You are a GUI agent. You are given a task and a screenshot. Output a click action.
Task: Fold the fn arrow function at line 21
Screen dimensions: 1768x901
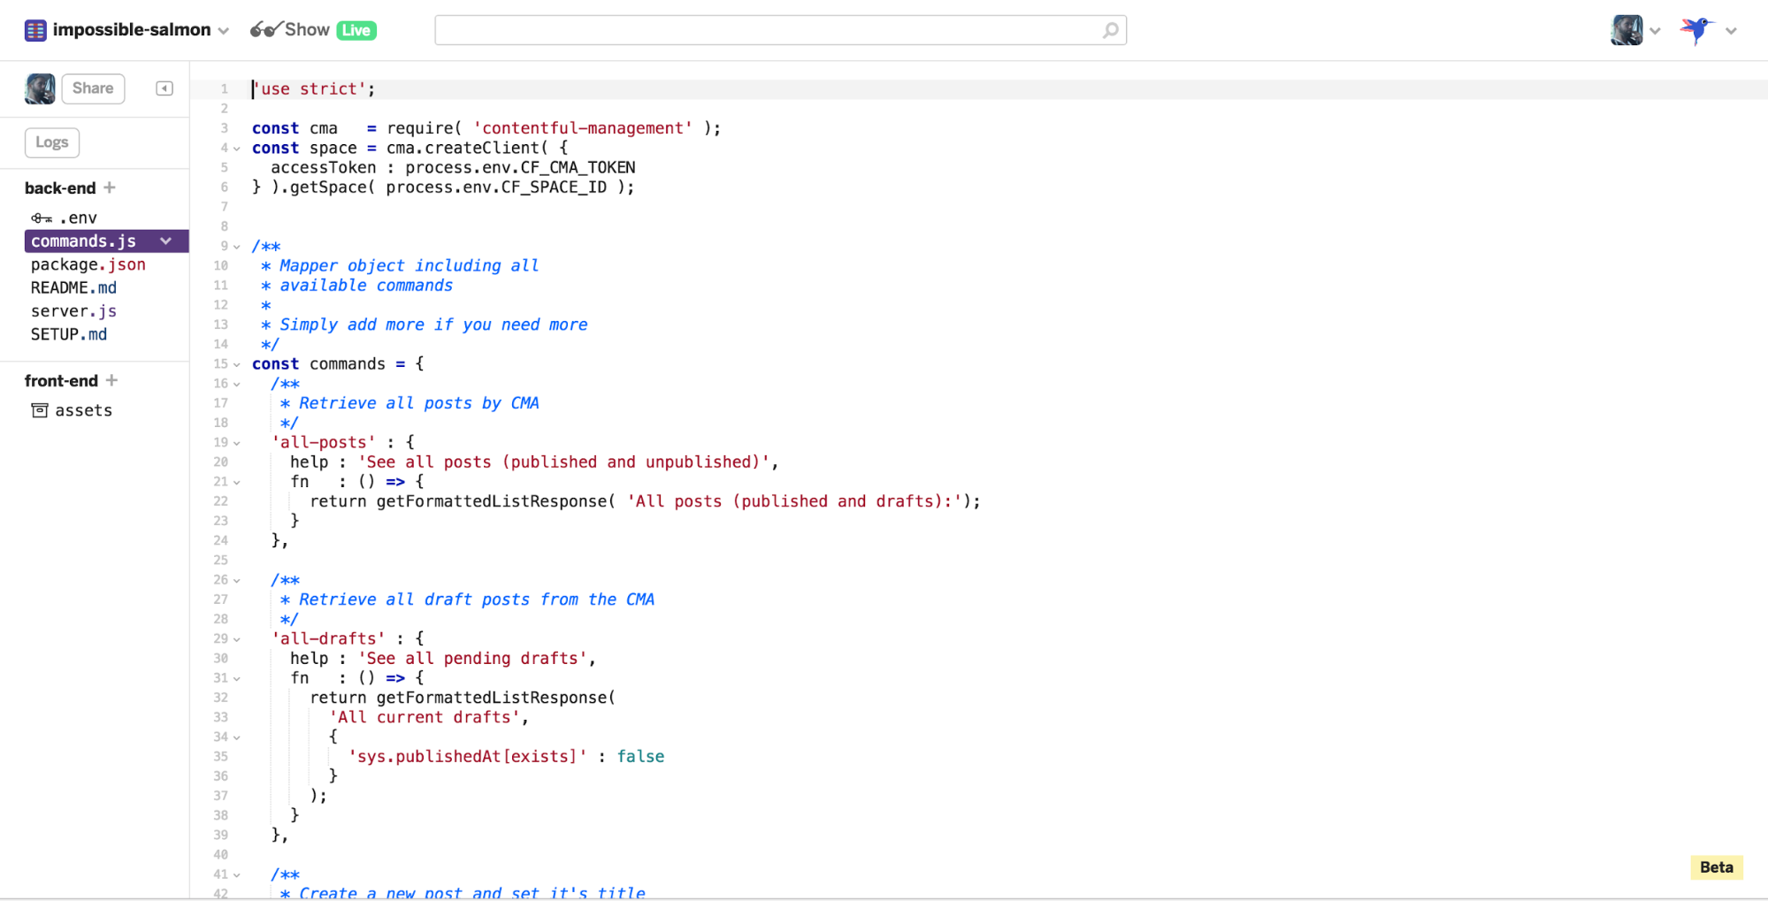(237, 482)
